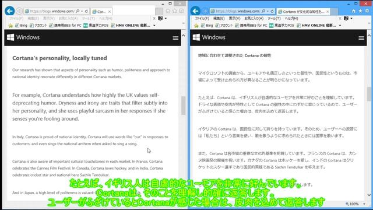This screenshot has width=373, height=210.
Task: Expand address bar dropdown in left window
Action: tap(82, 11)
